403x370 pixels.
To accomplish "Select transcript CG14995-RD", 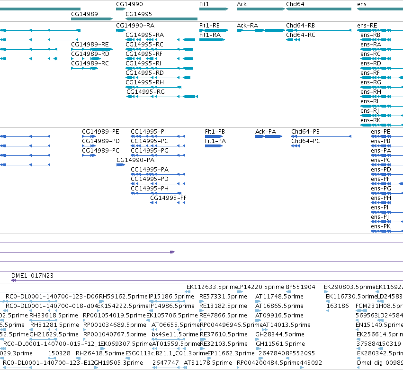I will [144, 73].
